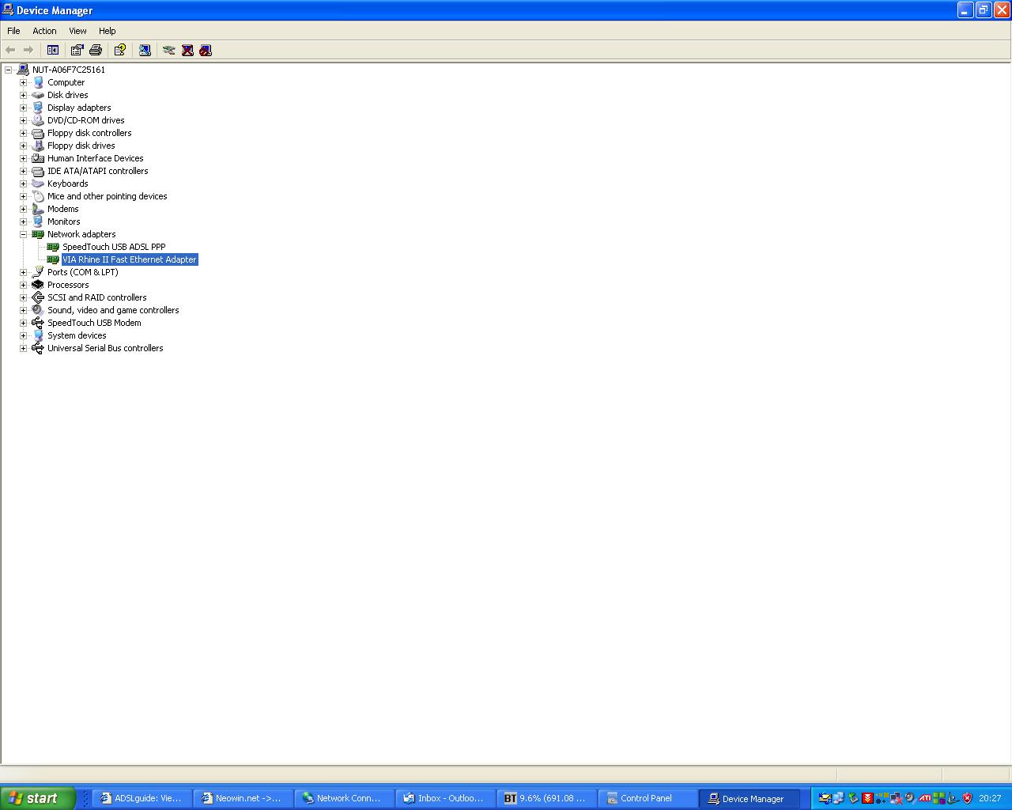Viewport: 1012px width, 810px height.
Task: Click the ATI tray icon
Action: [x=925, y=798]
